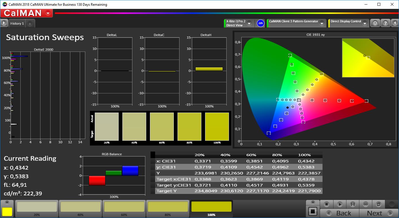Click the stop measurement icon

coord(327,204)
